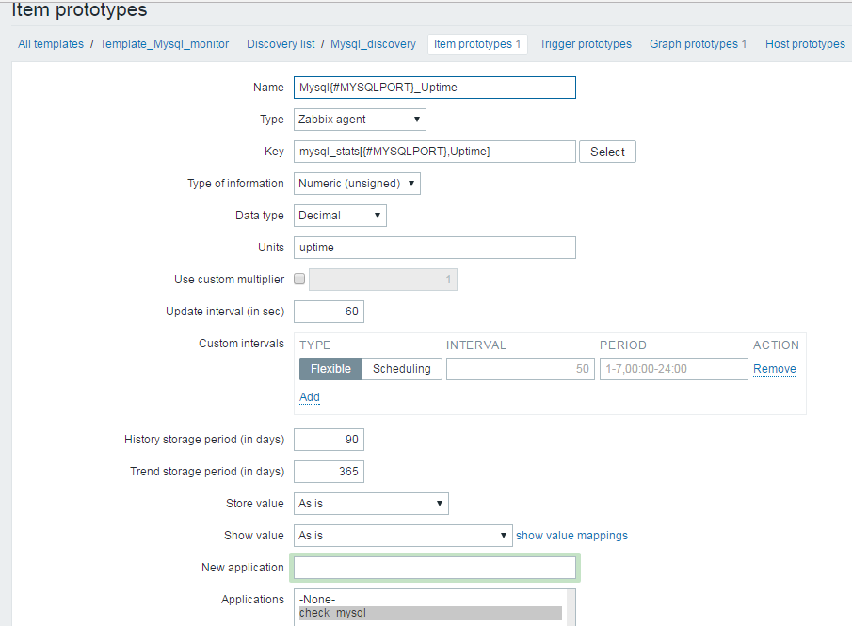Open show value mappings link
Screen dimensions: 852x626
[x=571, y=536]
